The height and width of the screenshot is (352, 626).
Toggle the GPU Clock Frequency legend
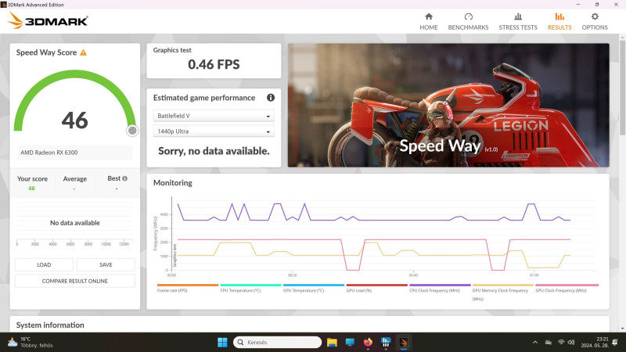567,288
